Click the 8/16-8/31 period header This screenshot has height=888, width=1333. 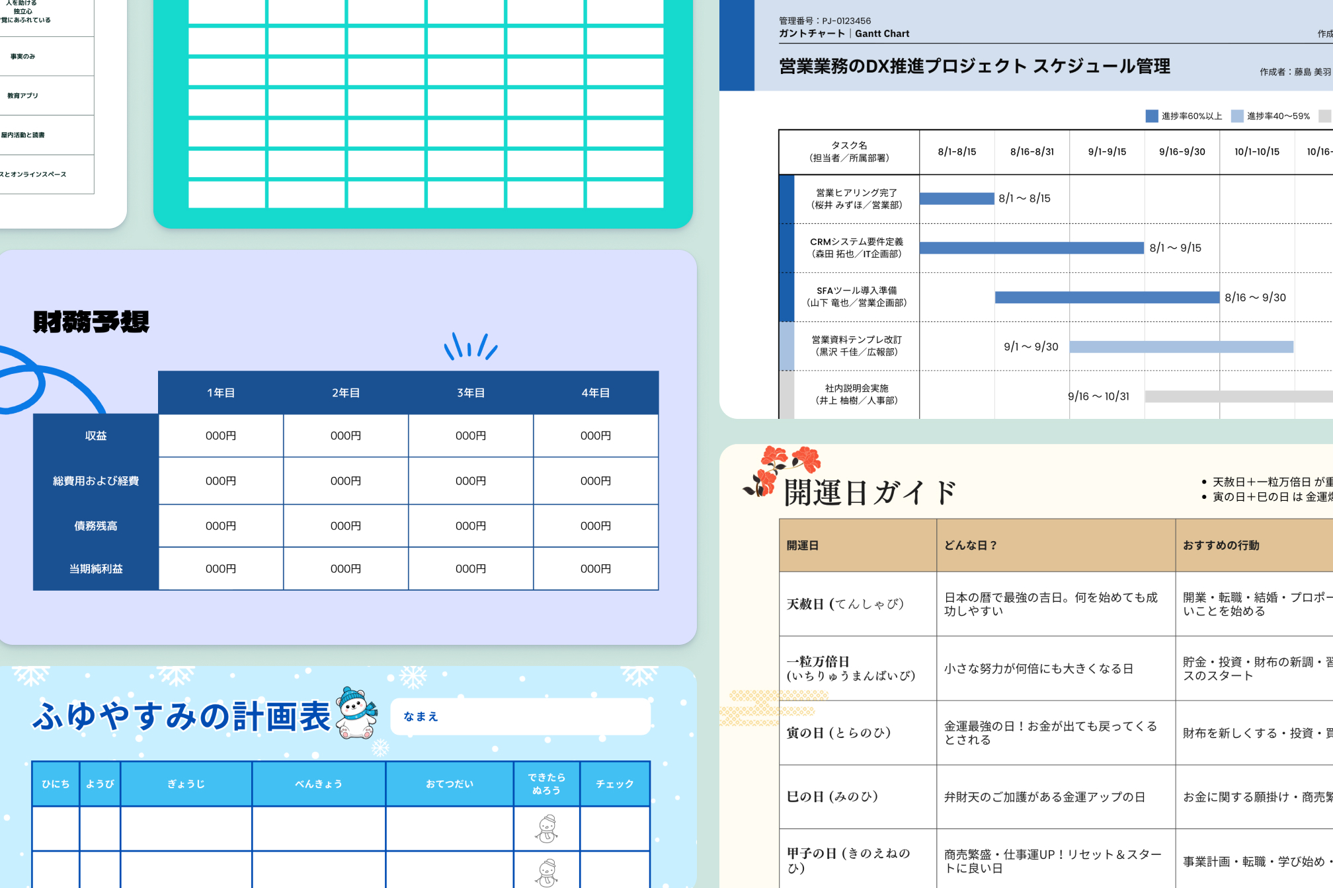click(x=1032, y=152)
